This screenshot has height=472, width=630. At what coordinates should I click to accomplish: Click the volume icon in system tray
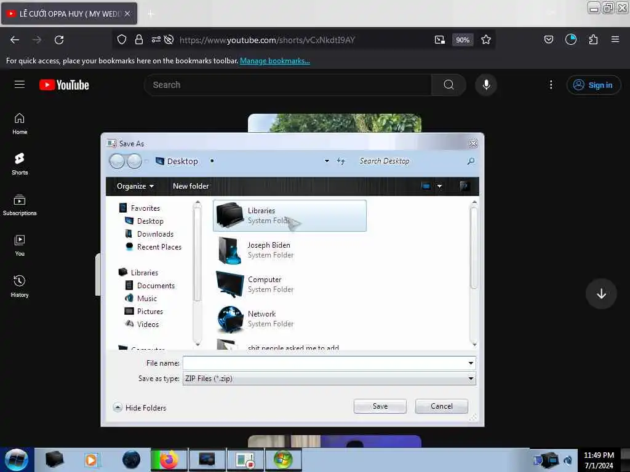coord(568,460)
